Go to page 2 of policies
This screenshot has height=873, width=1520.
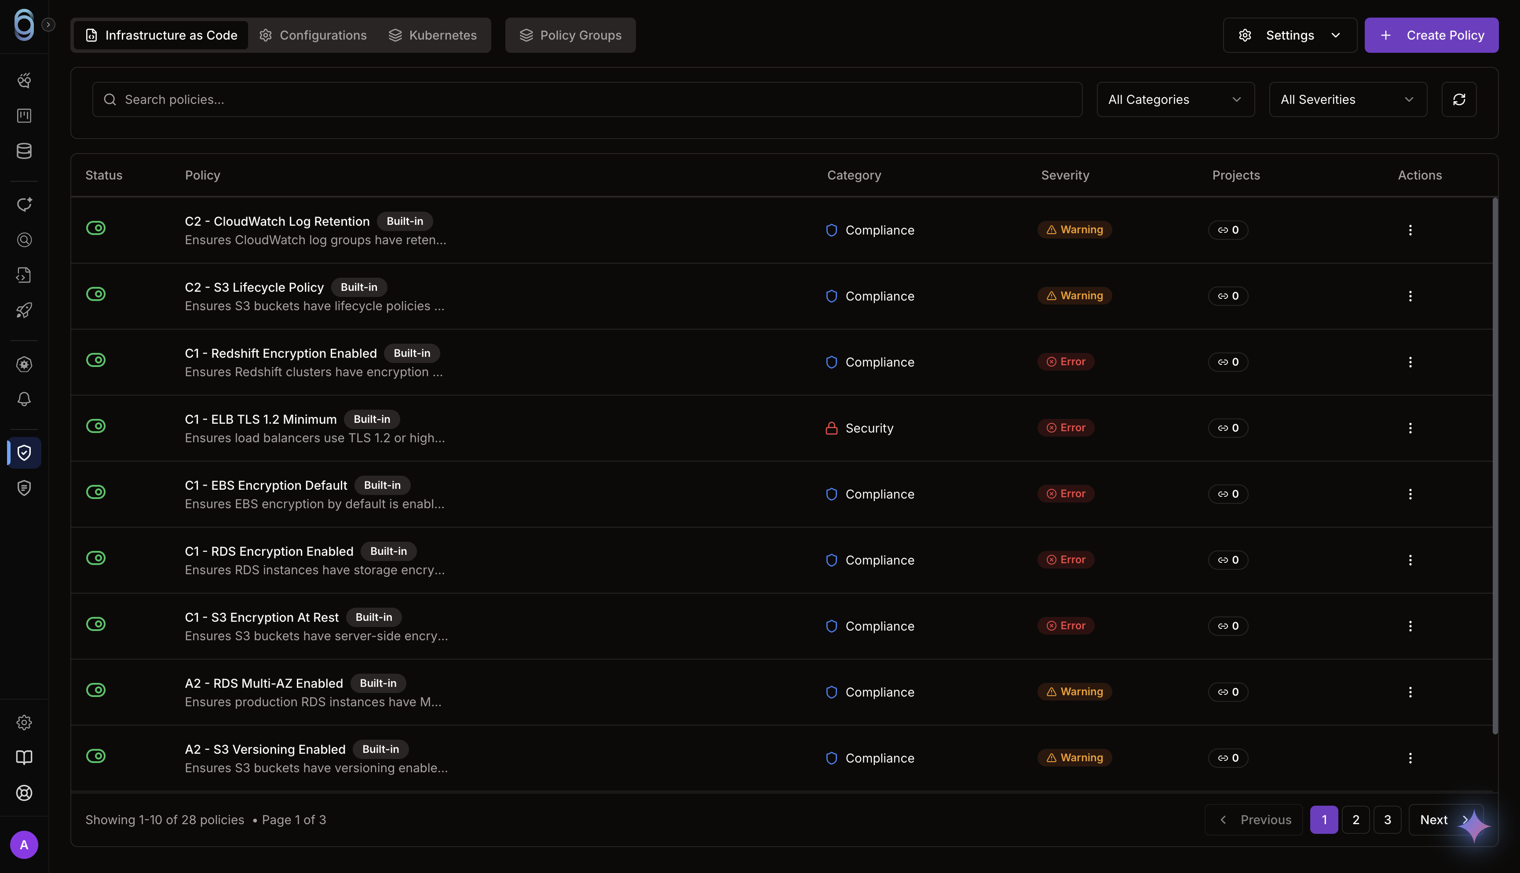[x=1355, y=820]
